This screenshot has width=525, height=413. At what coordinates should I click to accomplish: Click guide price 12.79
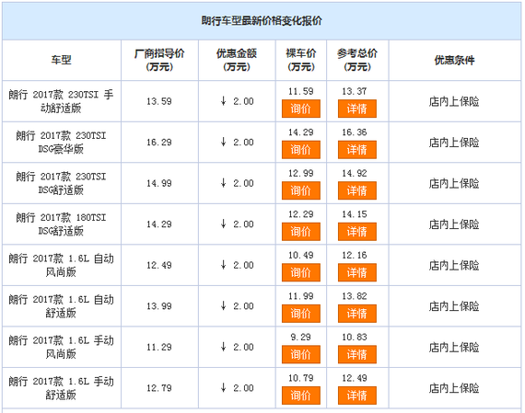coord(159,388)
